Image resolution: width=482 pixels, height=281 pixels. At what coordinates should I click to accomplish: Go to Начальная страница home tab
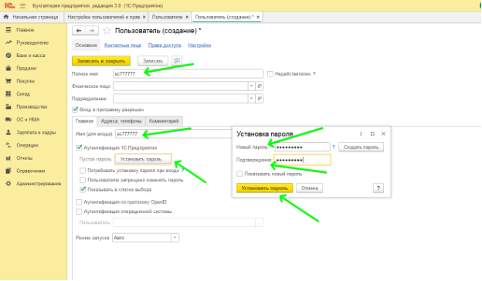(x=31, y=17)
